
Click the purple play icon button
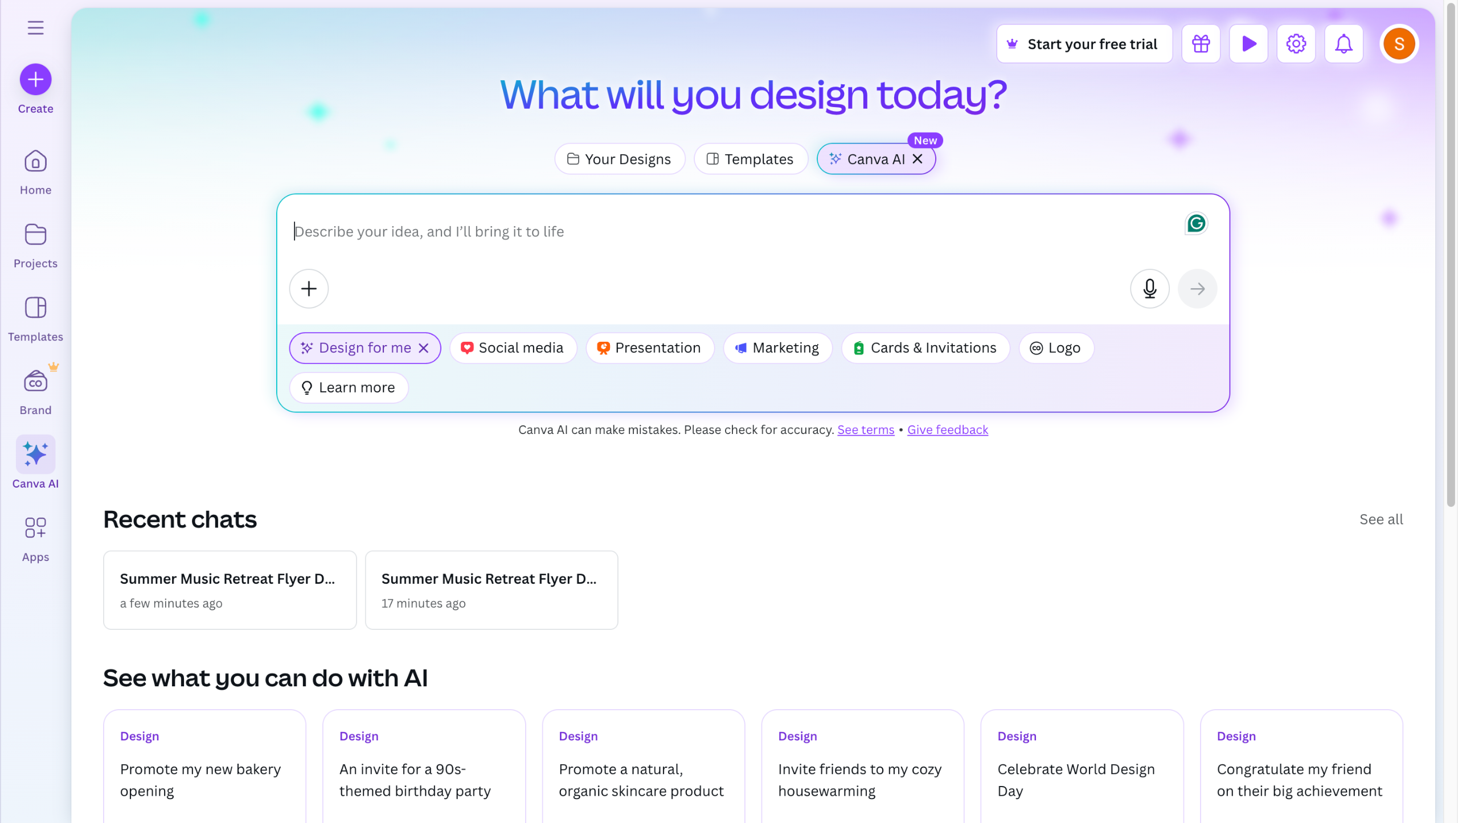[1248, 44]
